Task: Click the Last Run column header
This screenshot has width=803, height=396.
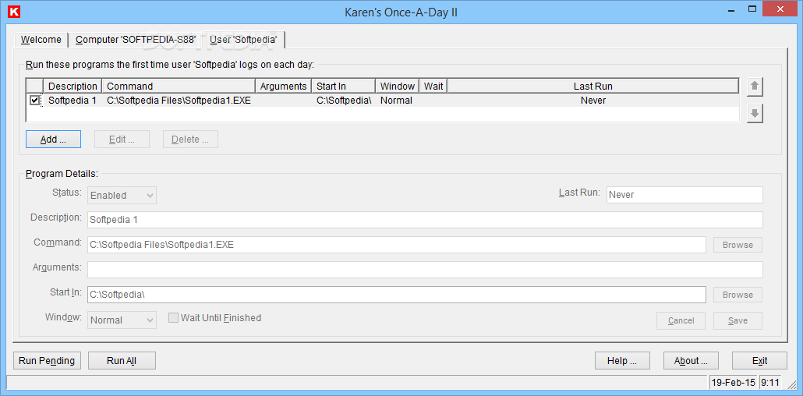Action: 593,86
